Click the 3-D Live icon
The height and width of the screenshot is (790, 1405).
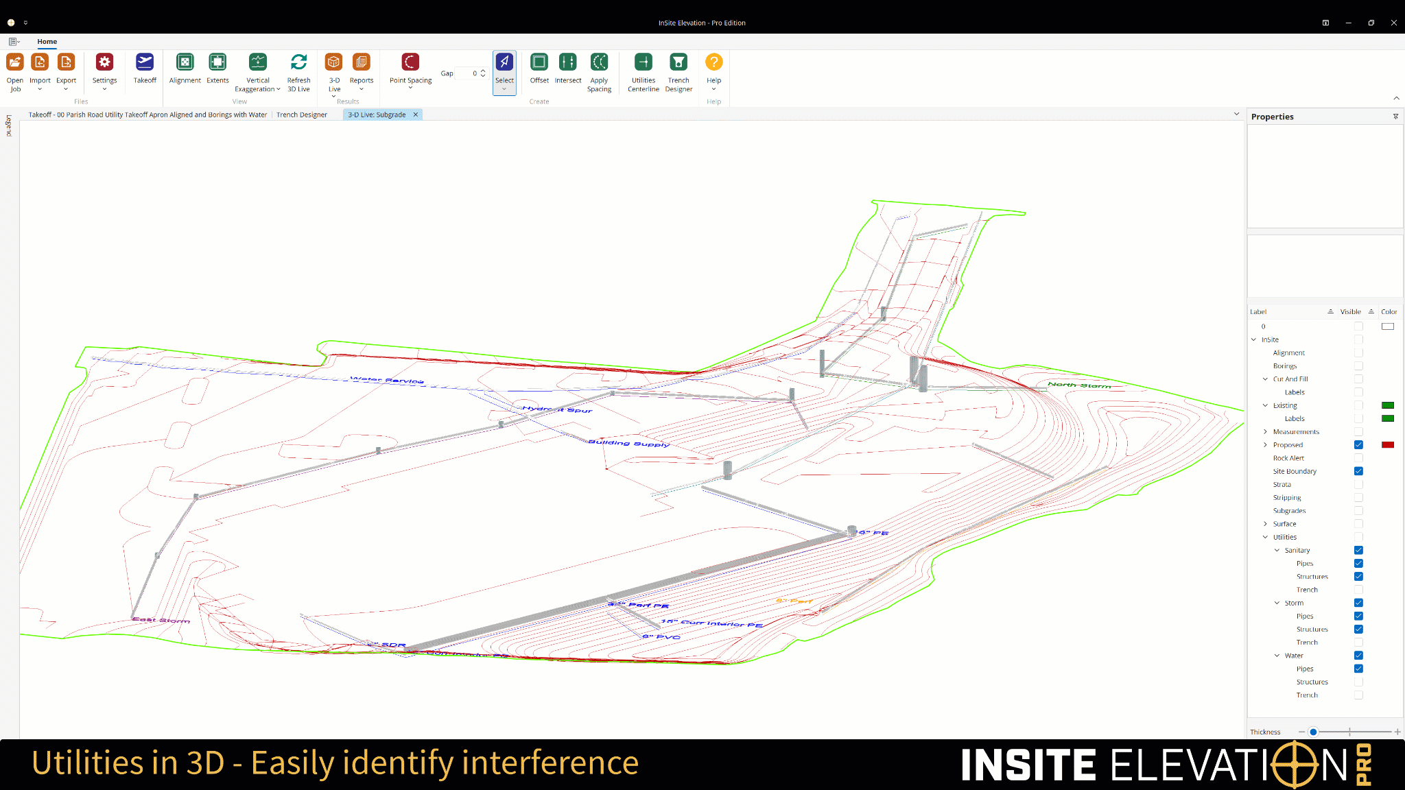[x=334, y=62]
